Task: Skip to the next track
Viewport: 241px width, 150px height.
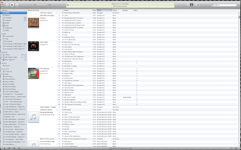Action: point(17,5)
